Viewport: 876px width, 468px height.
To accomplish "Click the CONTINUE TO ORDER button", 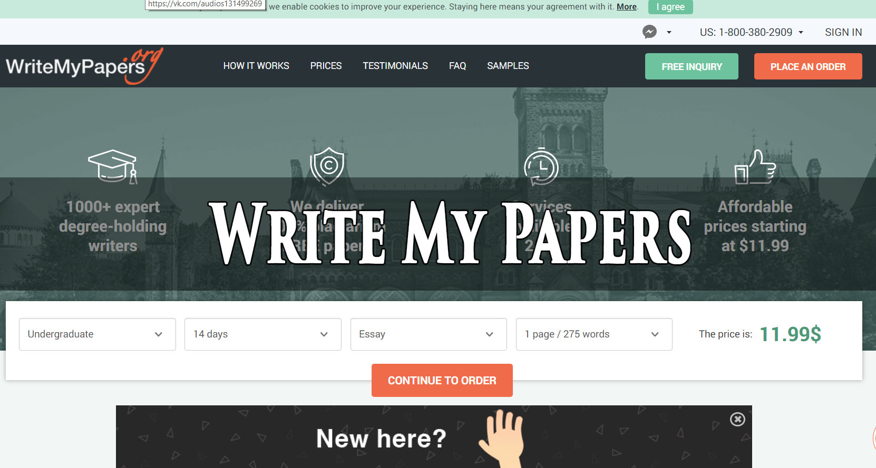I will [442, 380].
